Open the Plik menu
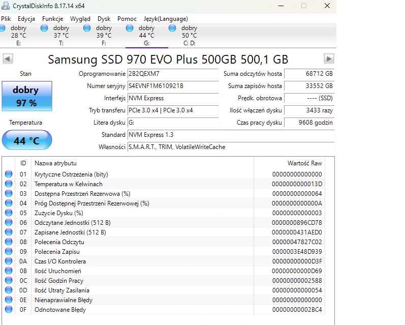405x325 pixels. pyautogui.click(x=6, y=19)
